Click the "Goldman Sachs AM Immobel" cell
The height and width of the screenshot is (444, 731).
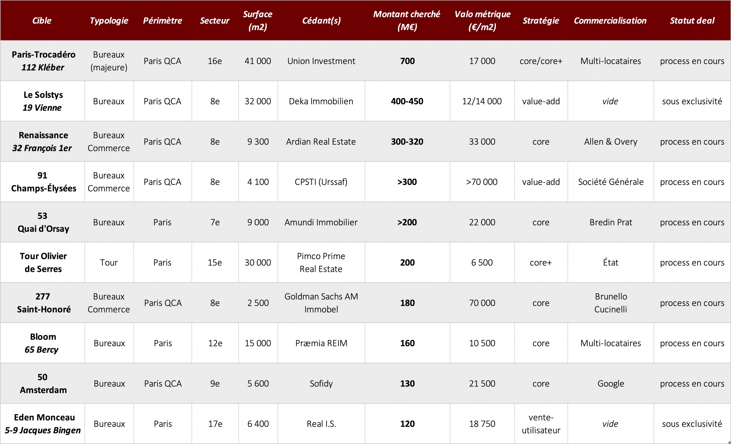pos(321,303)
